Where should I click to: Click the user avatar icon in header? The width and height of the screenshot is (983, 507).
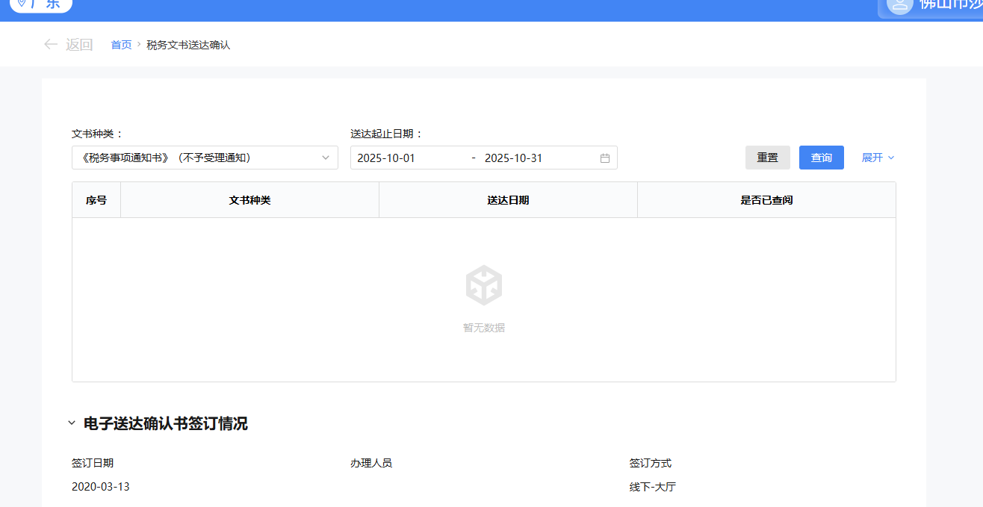899,4
